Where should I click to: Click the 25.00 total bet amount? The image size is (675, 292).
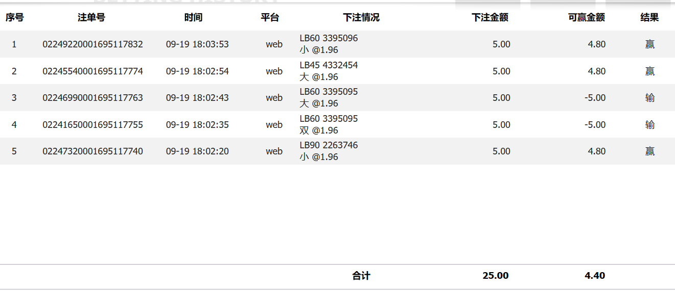[495, 276]
